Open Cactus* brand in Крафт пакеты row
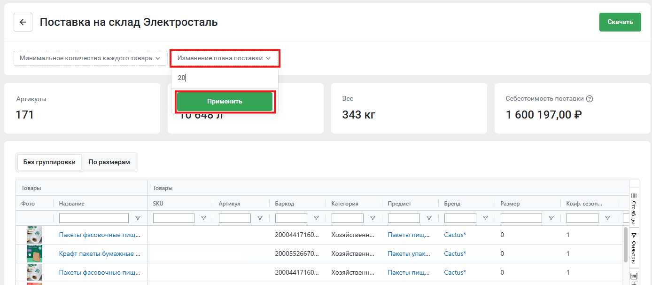The width and height of the screenshot is (652, 285). (455, 253)
